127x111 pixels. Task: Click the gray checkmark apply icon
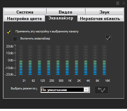[x=108, y=38]
